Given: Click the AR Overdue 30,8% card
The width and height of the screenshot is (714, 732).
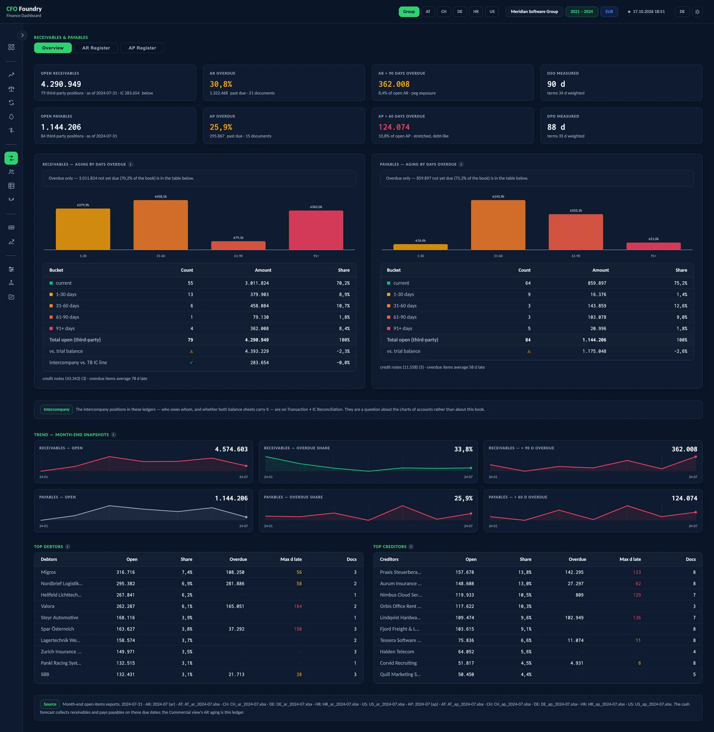Looking at the screenshot, I should click(x=284, y=82).
